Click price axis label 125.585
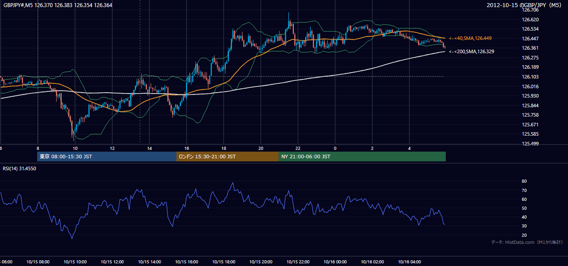This screenshot has height=266, width=568. [531, 134]
